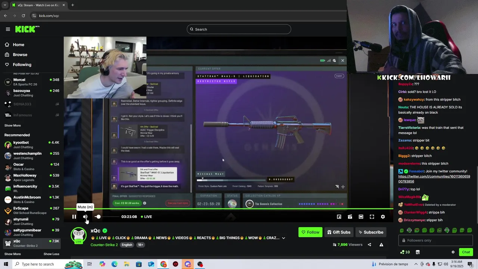Open Oscar Slots & Casino channel
Screen dimensions: 478x269
(x=32, y=167)
